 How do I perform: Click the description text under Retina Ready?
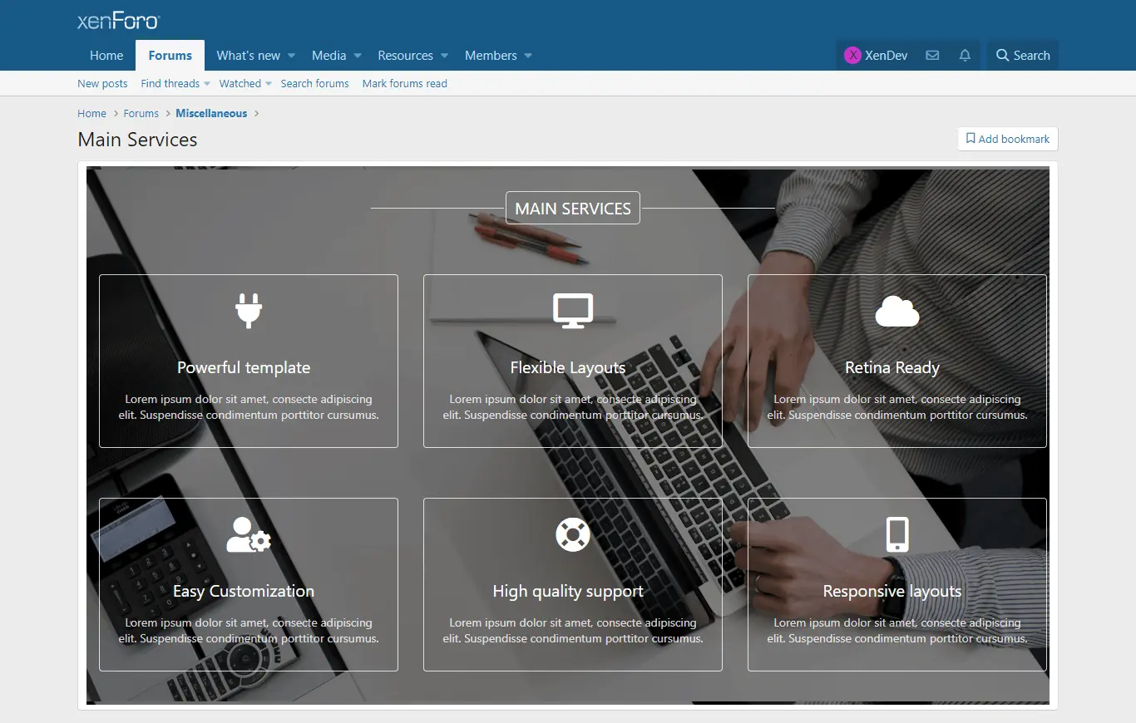point(897,407)
